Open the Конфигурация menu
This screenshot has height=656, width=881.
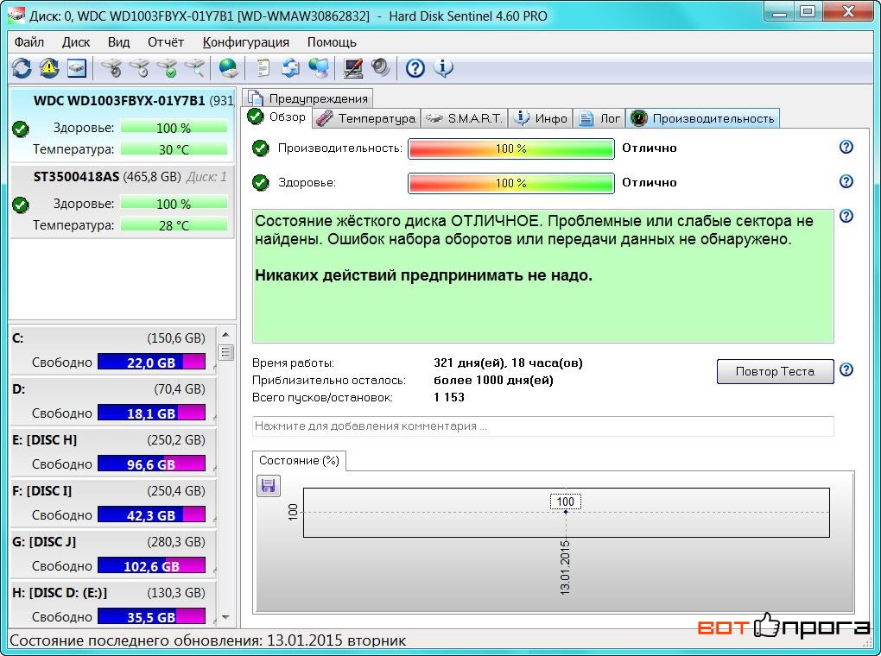click(245, 42)
